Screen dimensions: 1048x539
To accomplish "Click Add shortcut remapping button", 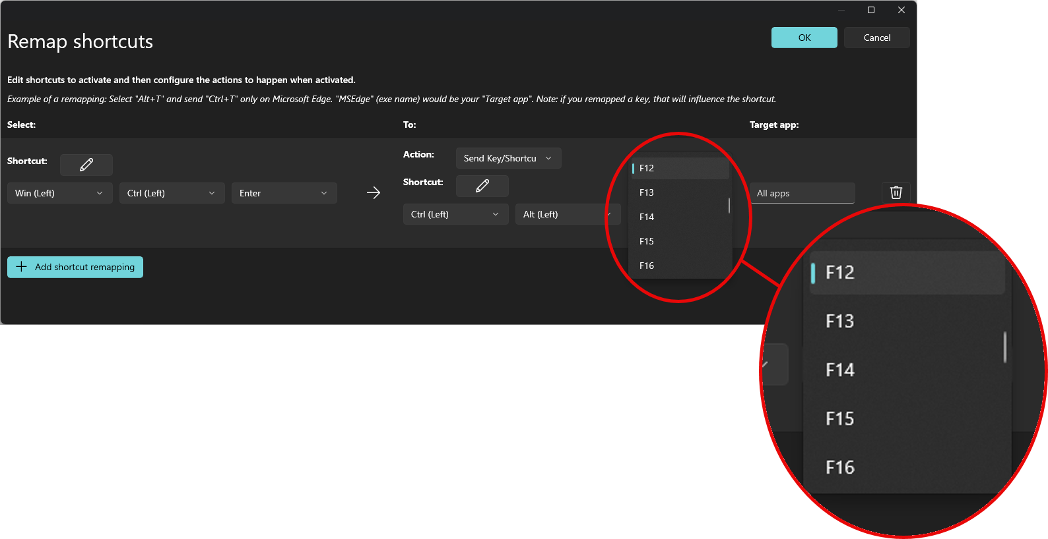I will (x=75, y=267).
